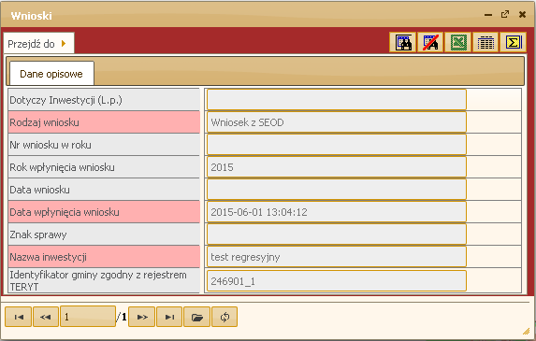
Task: Expand the Przejdź do menu
Action: [x=38, y=44]
